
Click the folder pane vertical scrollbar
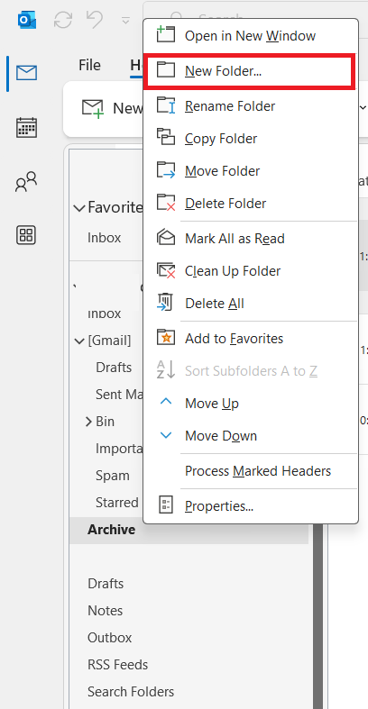[x=318, y=615]
